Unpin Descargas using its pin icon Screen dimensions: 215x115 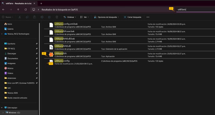37,54
